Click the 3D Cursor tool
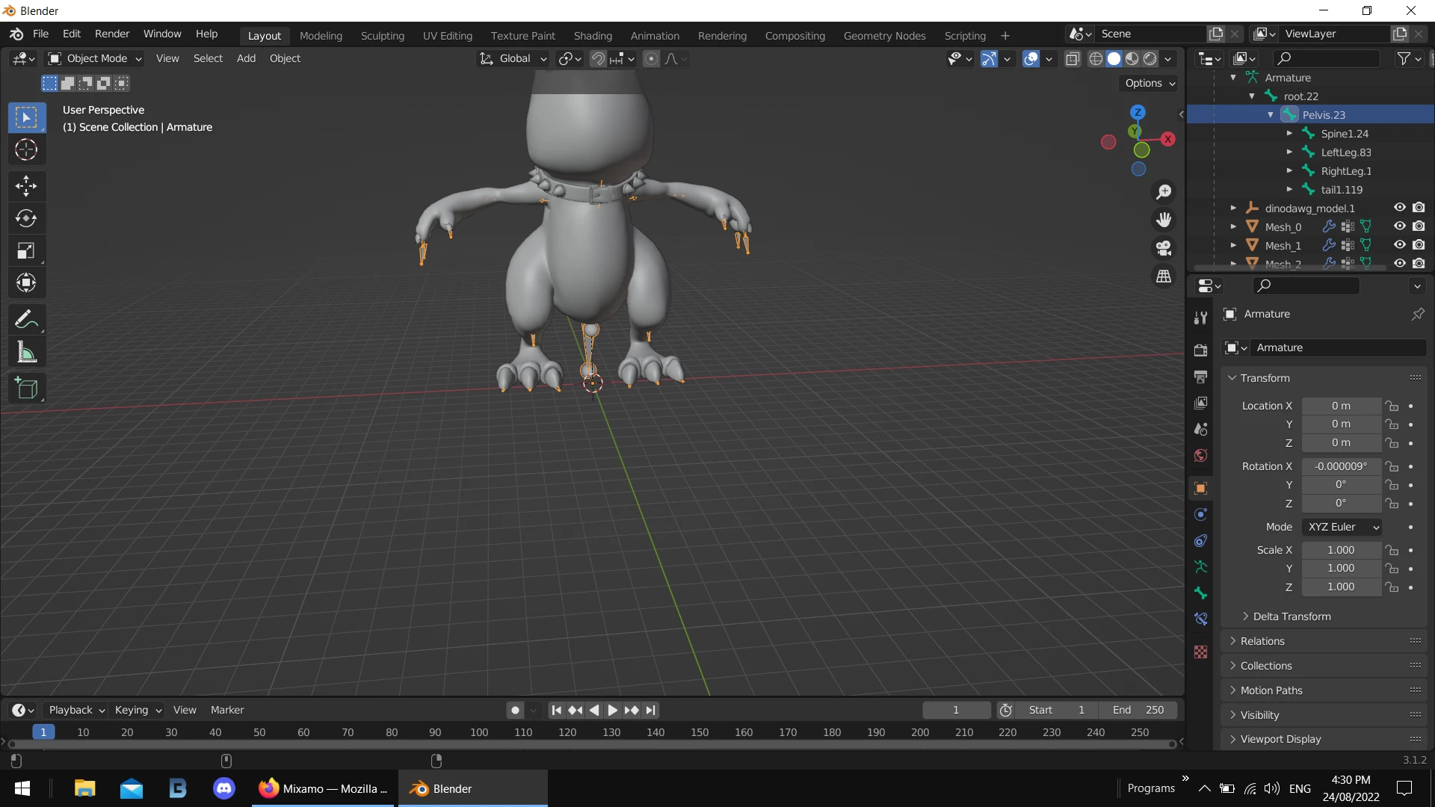Viewport: 1435px width, 807px height. tap(26, 149)
